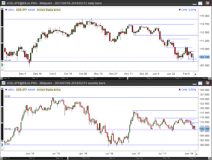
Task: Click the crosshair icon beside the weekly time axis
Action: 197,154
